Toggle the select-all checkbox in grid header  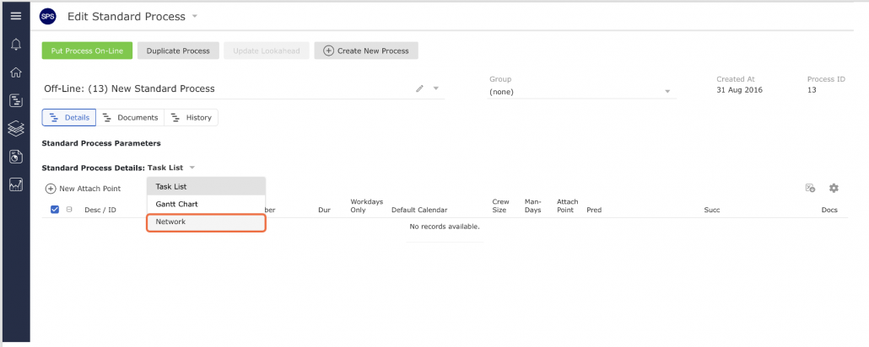pos(55,210)
